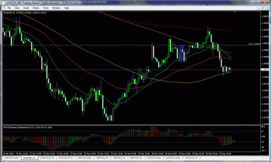Click the chart tabs right arrow

point(268,158)
